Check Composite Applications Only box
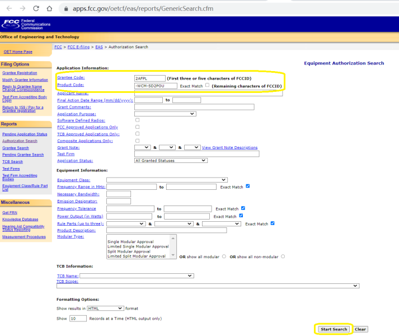The height and width of the screenshot is (336, 399). 138,141
